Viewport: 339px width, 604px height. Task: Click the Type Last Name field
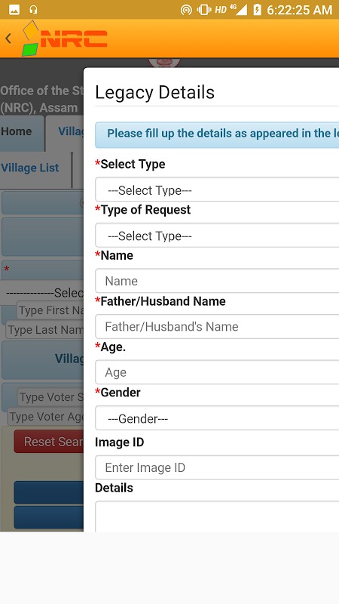tap(44, 330)
